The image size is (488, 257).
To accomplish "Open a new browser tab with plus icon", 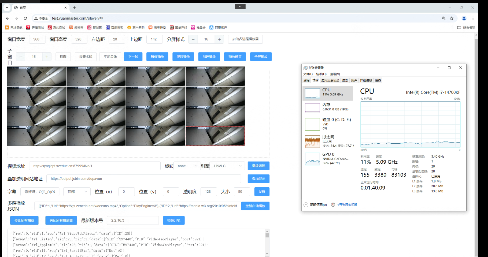I will pyautogui.click(x=75, y=8).
